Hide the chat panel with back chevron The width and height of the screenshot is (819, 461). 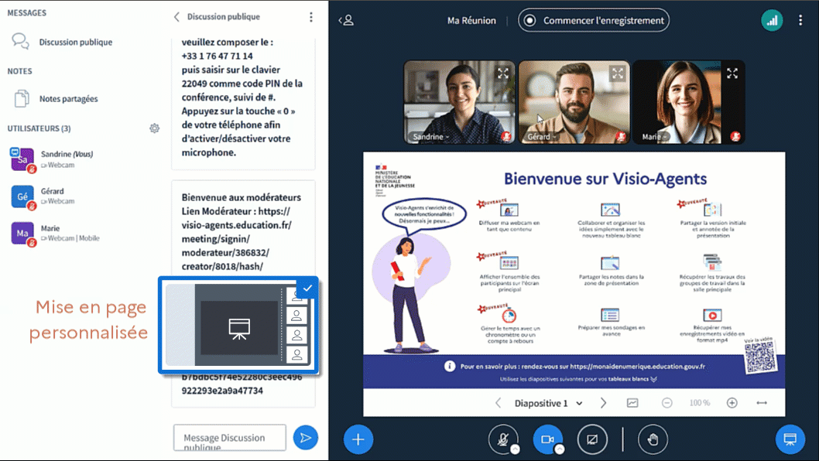176,17
